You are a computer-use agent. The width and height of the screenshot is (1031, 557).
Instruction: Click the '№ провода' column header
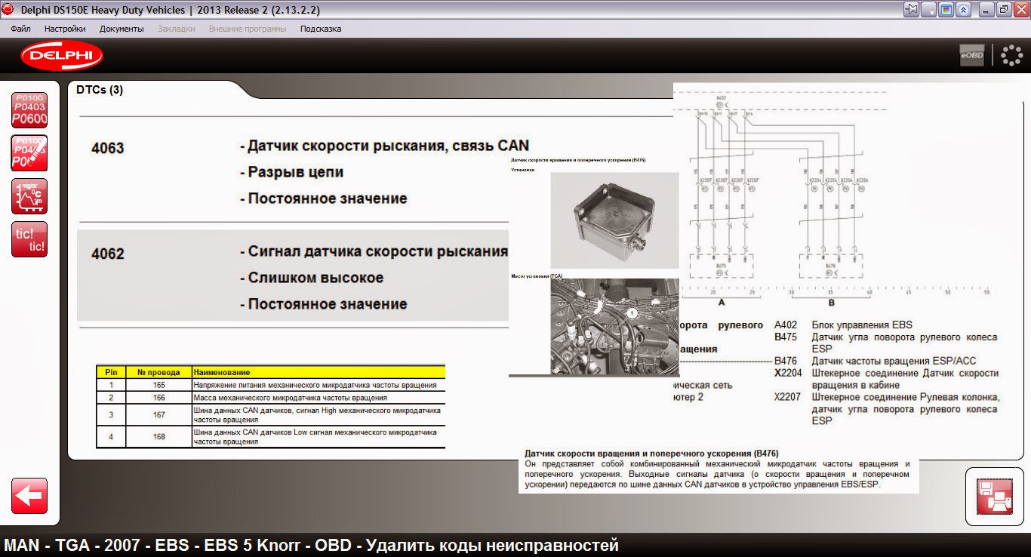tap(158, 372)
